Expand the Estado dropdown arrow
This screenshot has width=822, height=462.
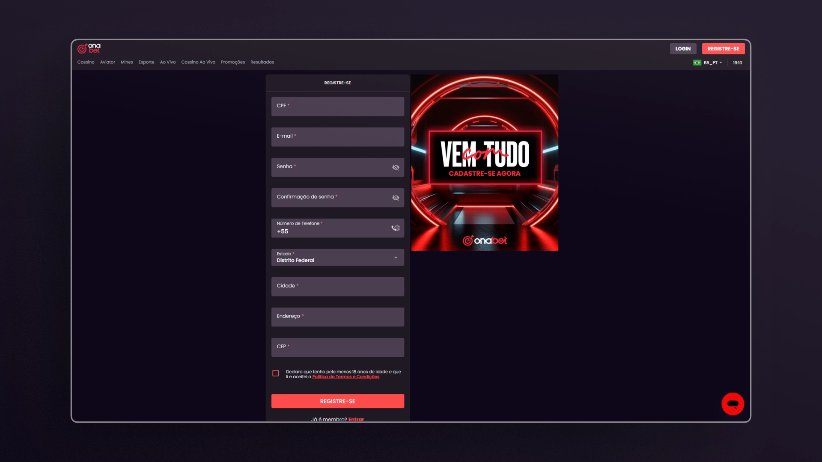tap(396, 258)
